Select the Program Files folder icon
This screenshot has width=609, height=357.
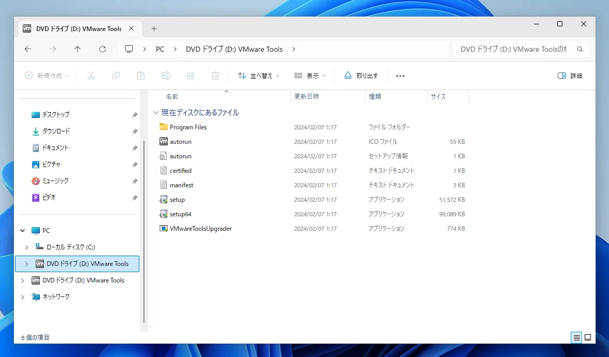[164, 127]
